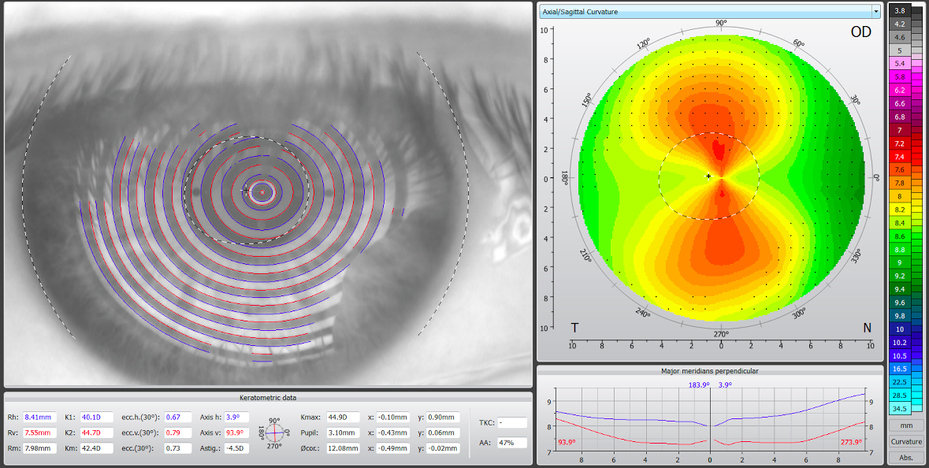
Task: Click the ecc.v.(30°) value 0.79
Action: pyautogui.click(x=177, y=433)
